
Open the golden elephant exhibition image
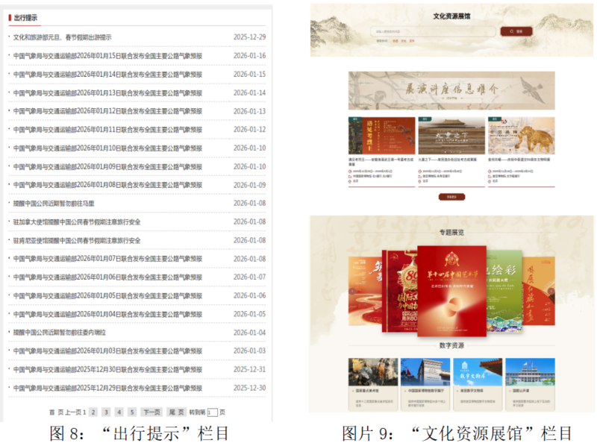(521, 136)
